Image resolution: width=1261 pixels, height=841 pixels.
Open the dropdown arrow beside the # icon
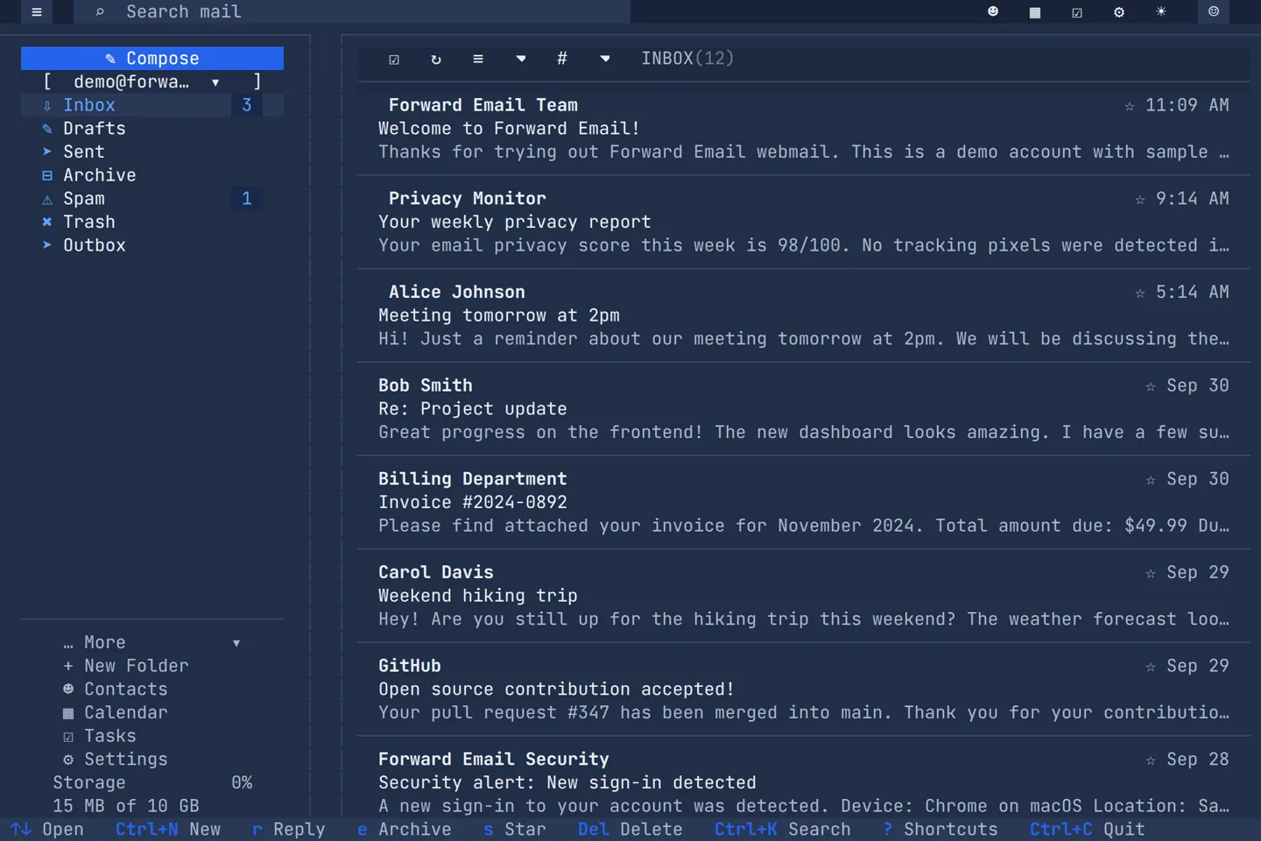[605, 59]
